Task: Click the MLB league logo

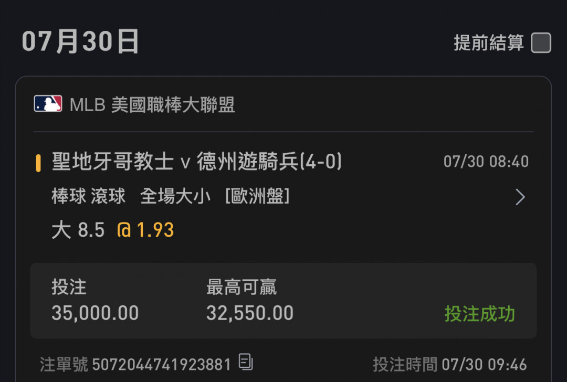Action: (48, 104)
